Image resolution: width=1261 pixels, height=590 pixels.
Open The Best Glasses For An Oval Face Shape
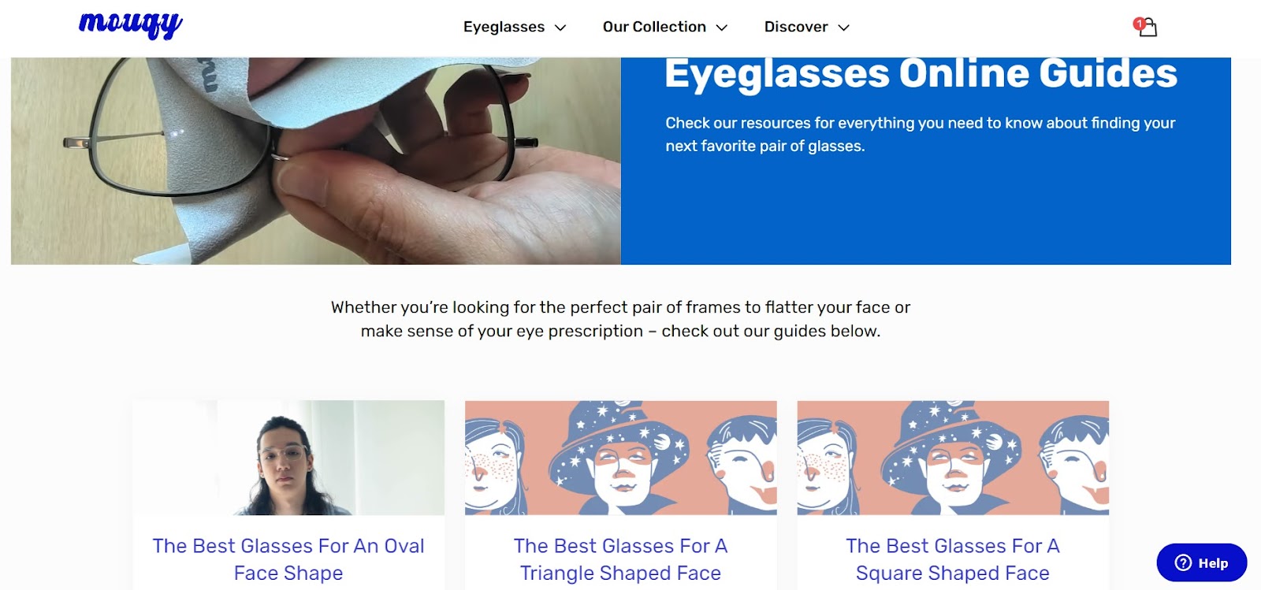pyautogui.click(x=288, y=559)
